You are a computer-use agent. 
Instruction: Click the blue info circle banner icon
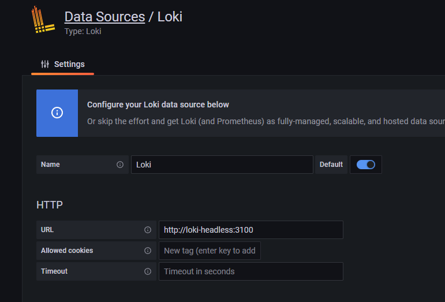(57, 113)
